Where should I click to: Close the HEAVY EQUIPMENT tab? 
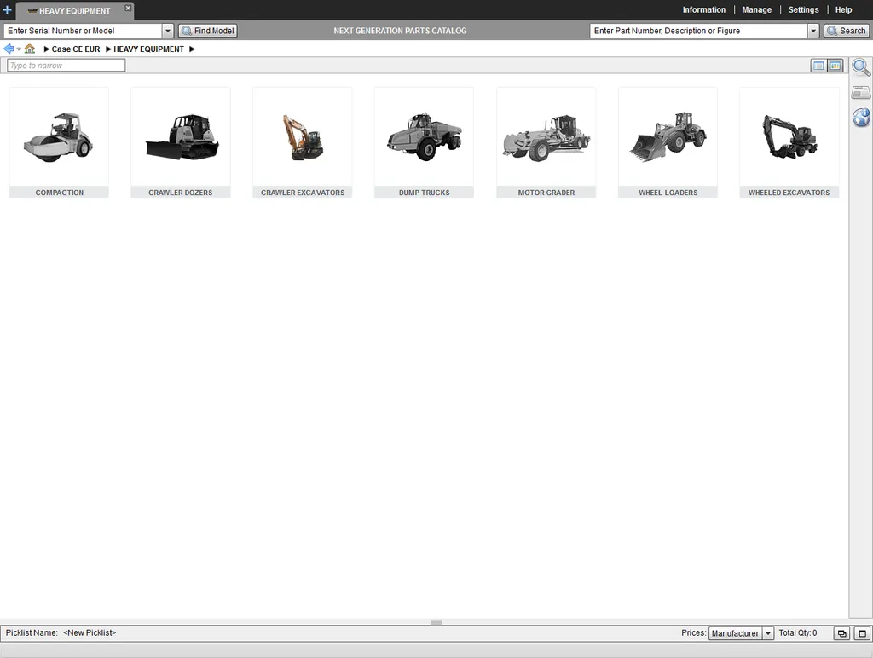point(128,9)
